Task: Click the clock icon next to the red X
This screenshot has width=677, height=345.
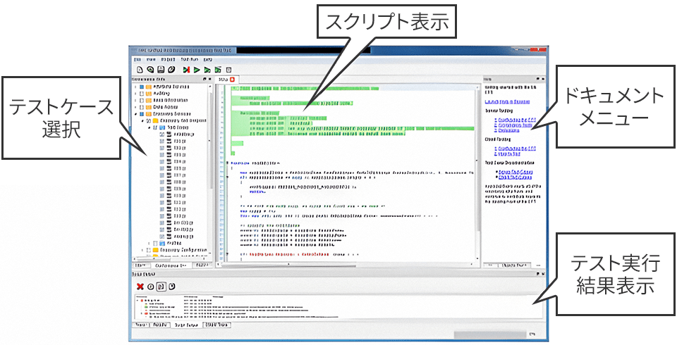Action: 151,287
